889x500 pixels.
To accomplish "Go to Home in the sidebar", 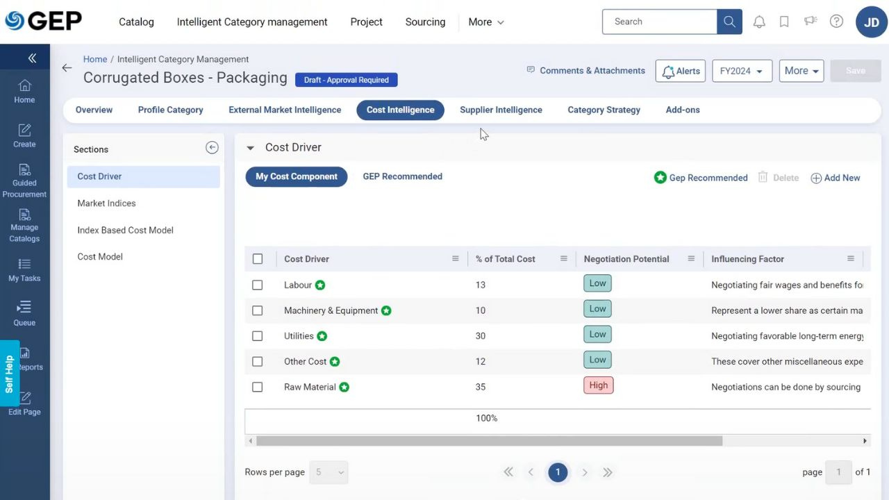I will 24,92.
